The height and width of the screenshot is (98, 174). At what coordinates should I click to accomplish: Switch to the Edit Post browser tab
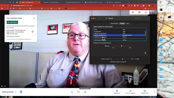51,2
